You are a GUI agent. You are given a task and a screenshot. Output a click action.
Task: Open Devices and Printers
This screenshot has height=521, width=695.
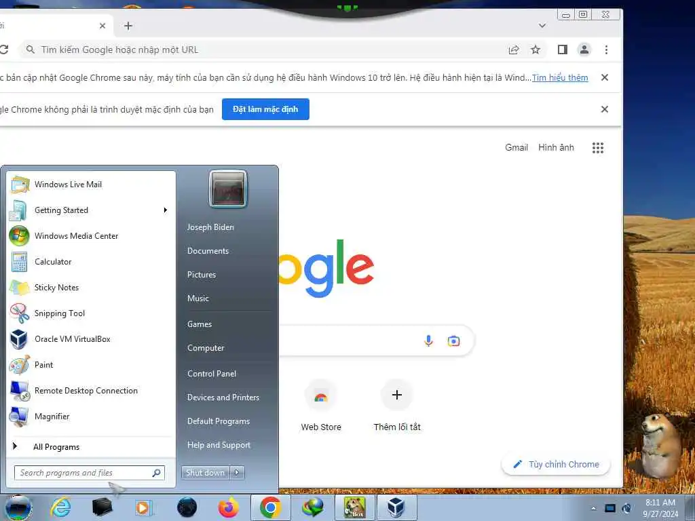[x=223, y=398]
